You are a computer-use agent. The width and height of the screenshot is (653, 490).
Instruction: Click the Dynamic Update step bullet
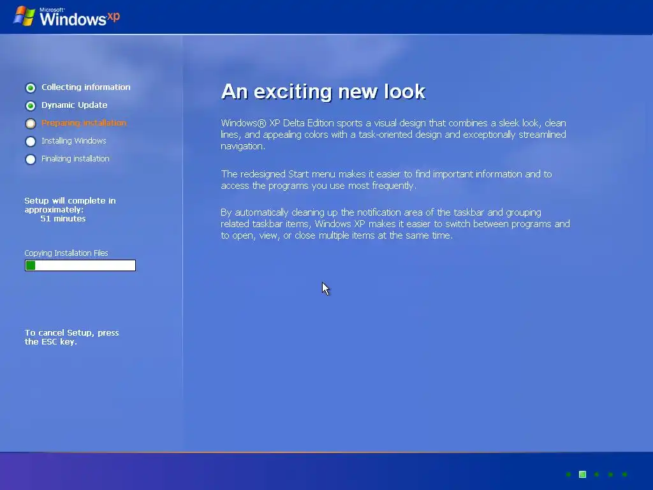[x=31, y=105]
